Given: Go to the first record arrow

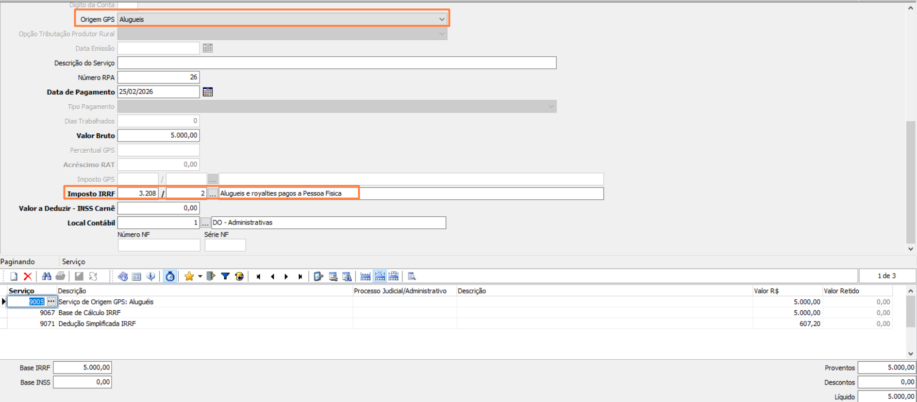Looking at the screenshot, I should pos(258,276).
